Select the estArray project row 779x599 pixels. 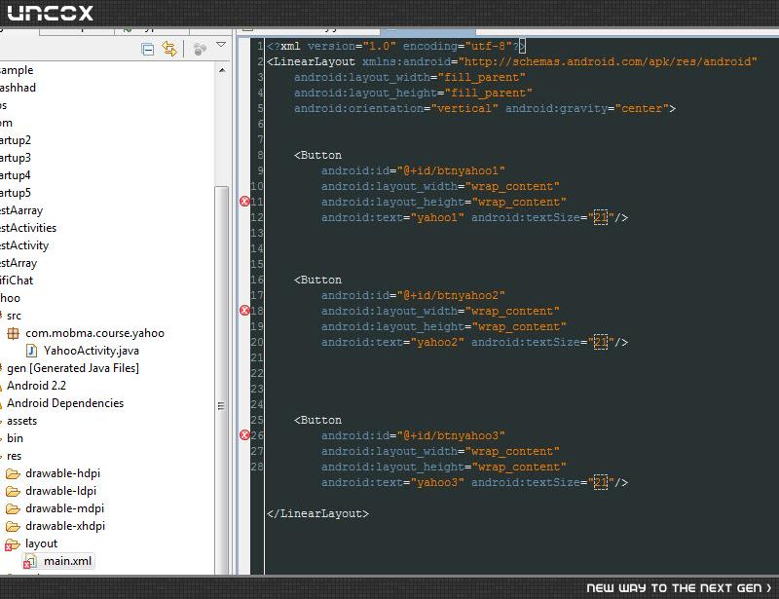click(x=19, y=263)
